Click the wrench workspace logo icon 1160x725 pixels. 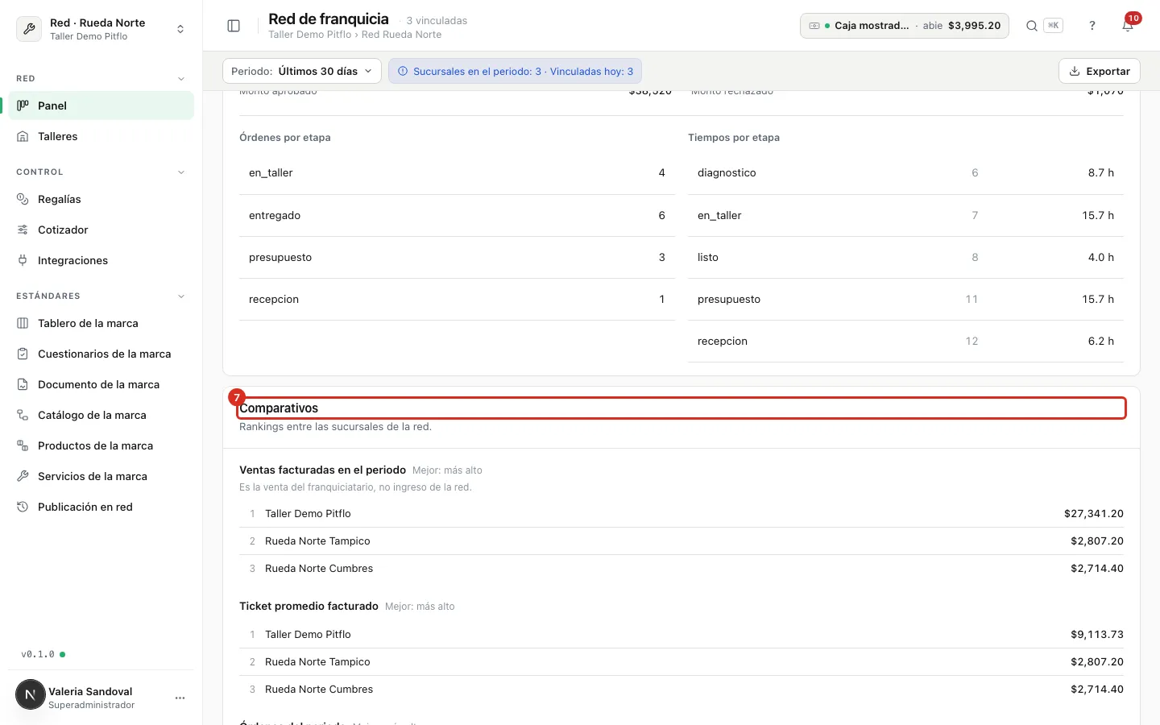[30, 29]
